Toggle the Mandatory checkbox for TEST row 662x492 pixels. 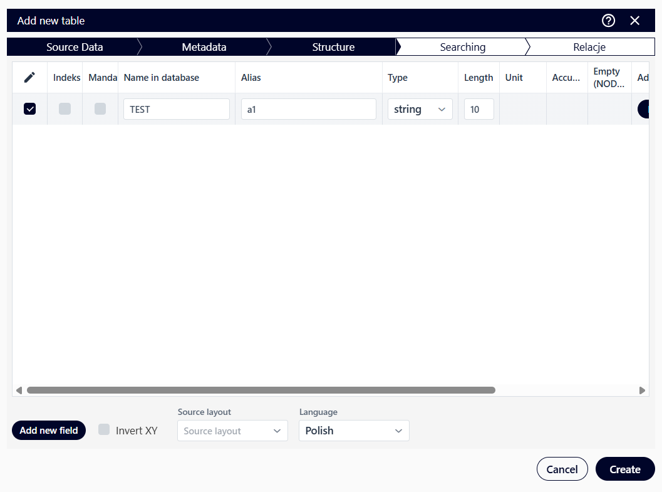[x=100, y=109]
